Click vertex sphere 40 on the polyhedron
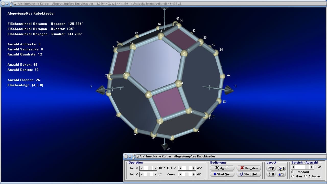 coord(161,36)
